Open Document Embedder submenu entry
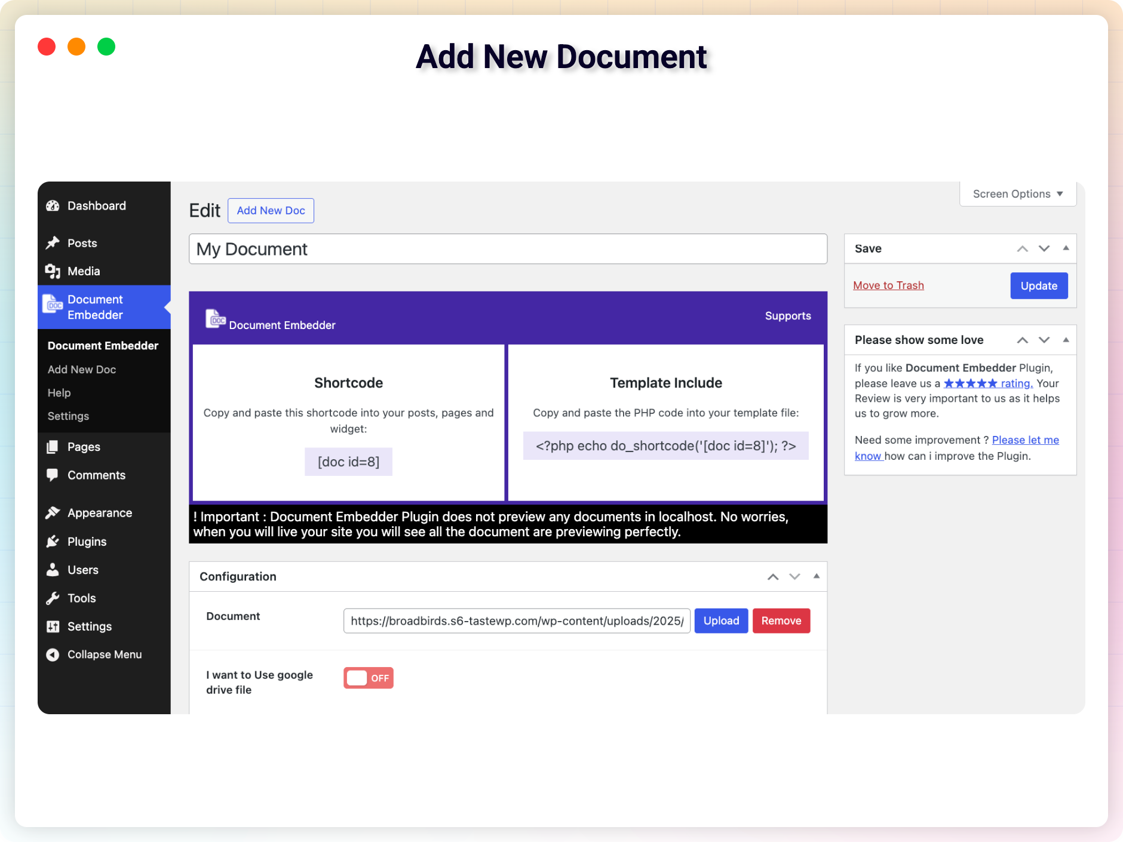The image size is (1123, 842). tap(103, 346)
